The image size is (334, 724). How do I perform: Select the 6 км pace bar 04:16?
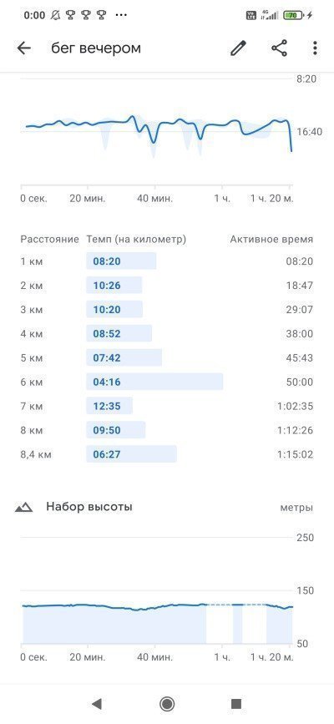pos(154,382)
